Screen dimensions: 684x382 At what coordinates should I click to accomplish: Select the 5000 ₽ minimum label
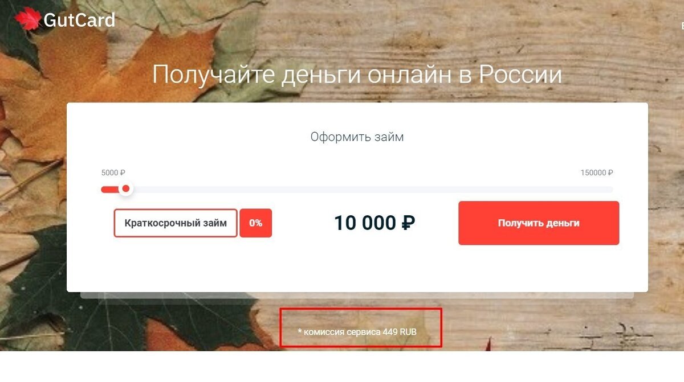pyautogui.click(x=113, y=172)
